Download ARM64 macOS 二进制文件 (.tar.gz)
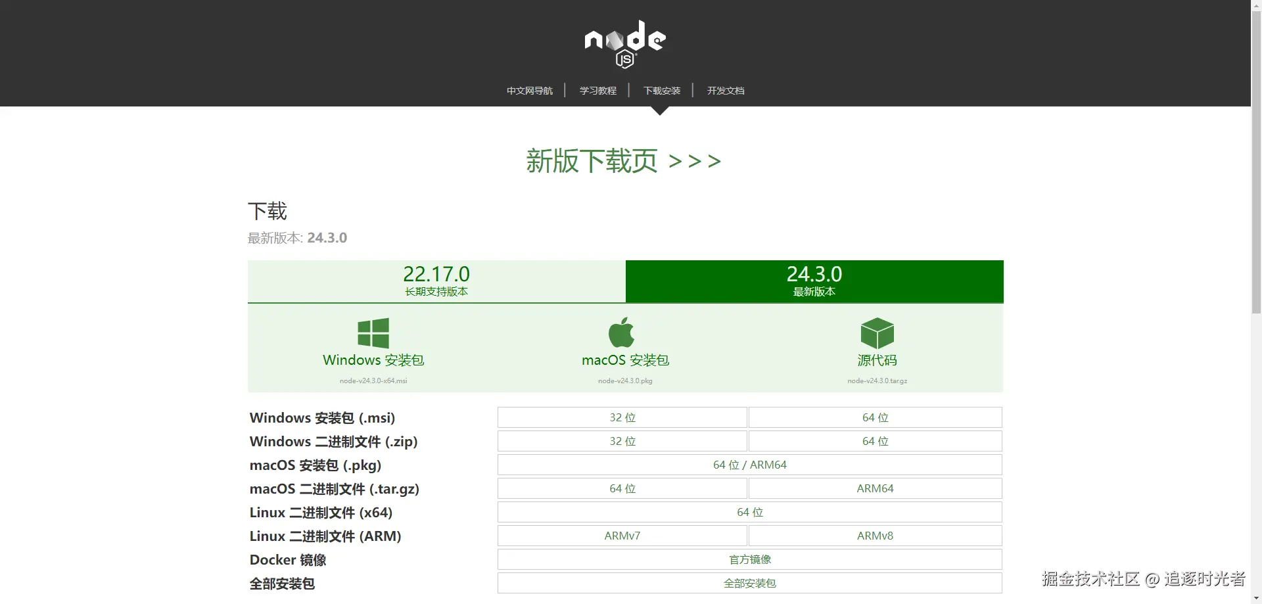 876,488
